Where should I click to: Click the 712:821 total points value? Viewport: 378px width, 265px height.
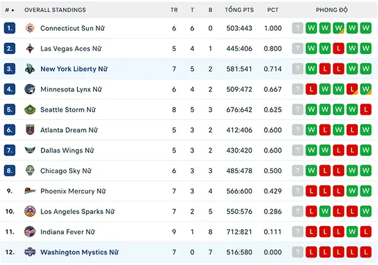[x=239, y=232]
